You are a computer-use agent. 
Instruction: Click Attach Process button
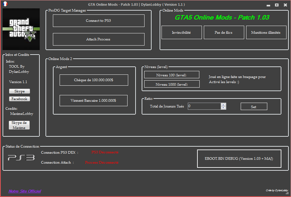coord(98,39)
